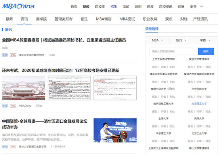The width and height of the screenshot is (218, 155).
Task: Open 院校库 in the top navigation
Action: click(100, 6)
